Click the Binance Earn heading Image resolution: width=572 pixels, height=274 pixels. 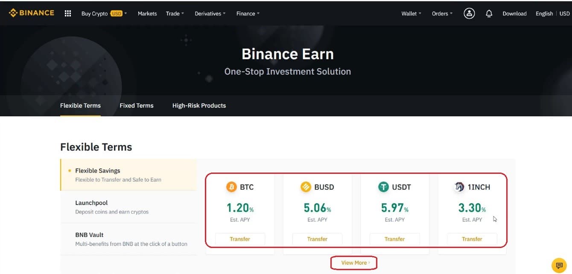coord(288,54)
